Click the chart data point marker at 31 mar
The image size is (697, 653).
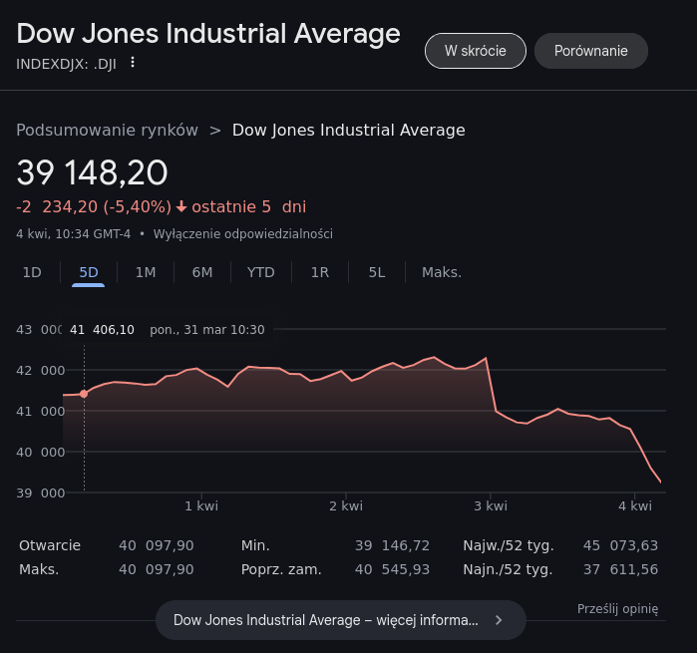tap(84, 394)
